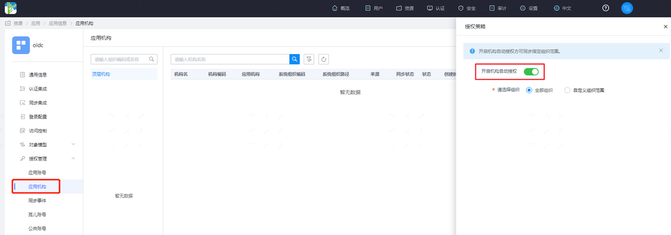Image resolution: width=671 pixels, height=235 pixels.
Task: Open 应用机构 in the sidebar
Action: (x=37, y=186)
